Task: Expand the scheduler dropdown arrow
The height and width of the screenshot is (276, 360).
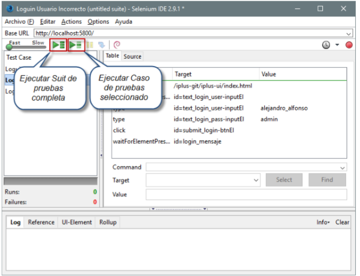Action: click(337, 45)
